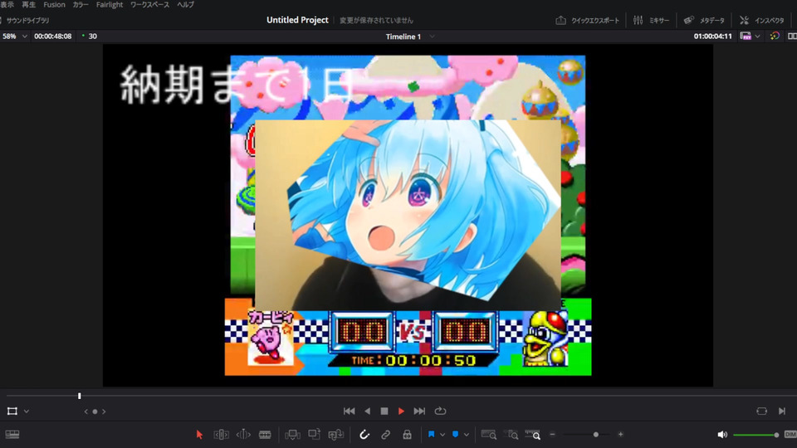Click the match frame icon

(x=761, y=411)
